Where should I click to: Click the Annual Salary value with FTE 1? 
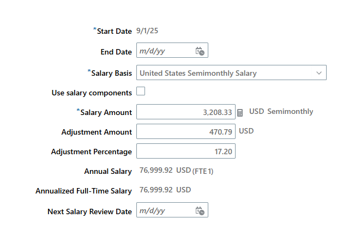point(176,171)
